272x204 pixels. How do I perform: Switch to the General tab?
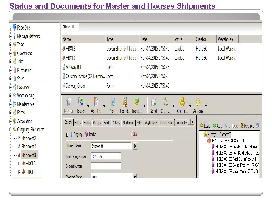click(68, 122)
